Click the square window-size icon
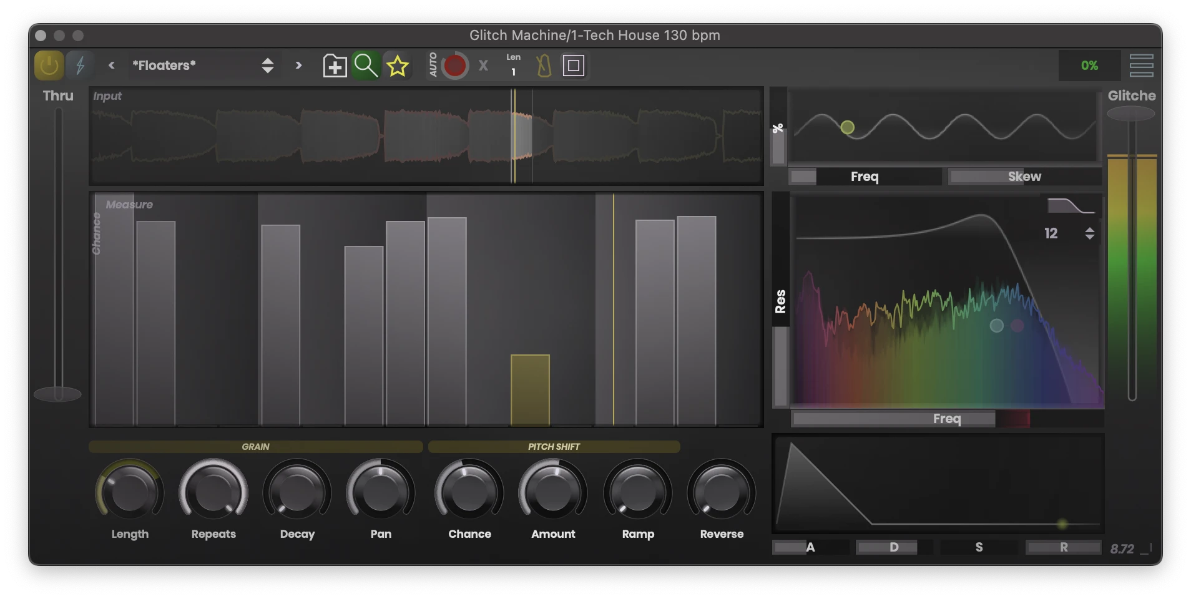 click(573, 66)
